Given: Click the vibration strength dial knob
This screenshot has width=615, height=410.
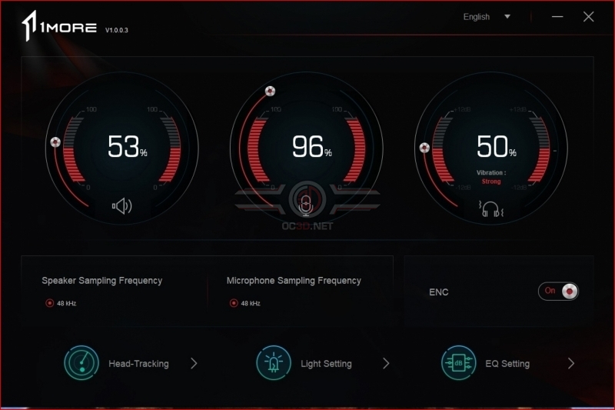Looking at the screenshot, I should point(424,148).
